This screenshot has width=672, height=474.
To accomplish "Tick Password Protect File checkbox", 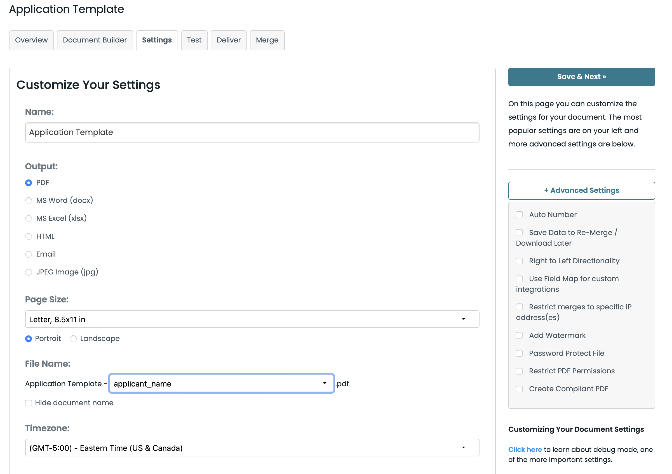I will click(x=519, y=353).
